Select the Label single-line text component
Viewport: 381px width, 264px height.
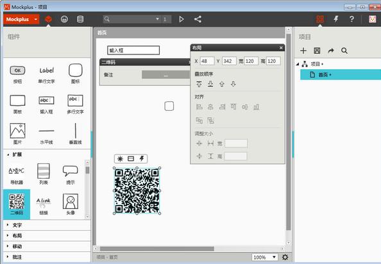pos(46,74)
